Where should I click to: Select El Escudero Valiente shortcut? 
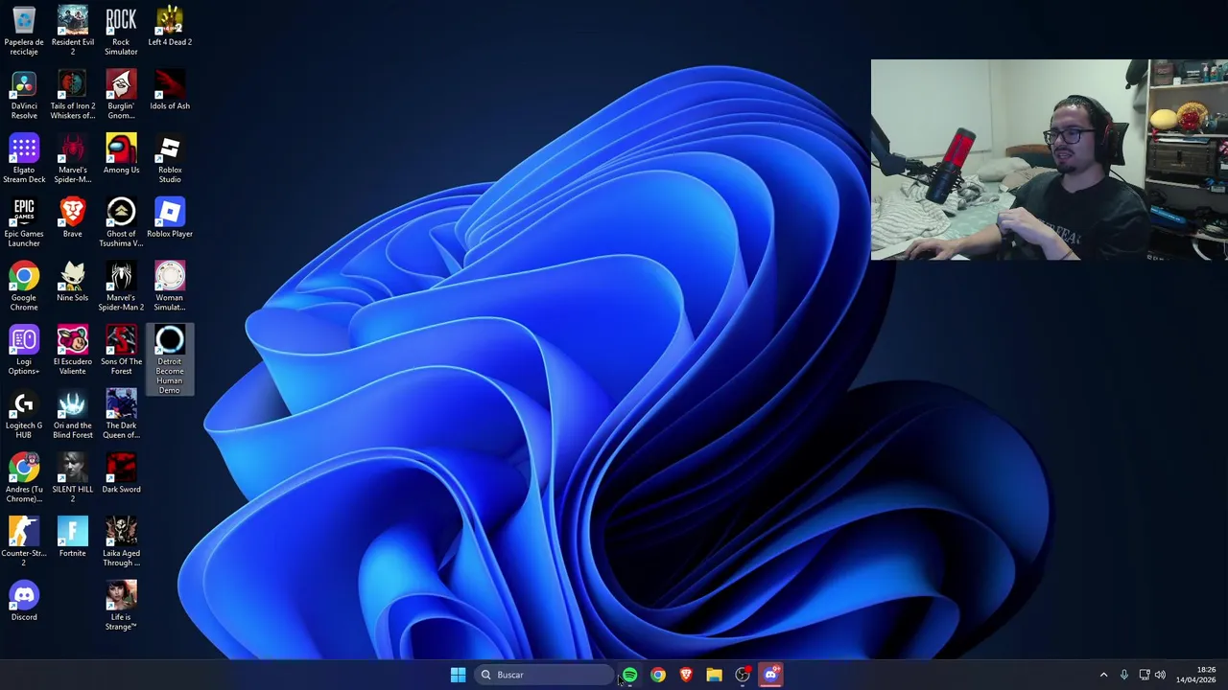(73, 350)
